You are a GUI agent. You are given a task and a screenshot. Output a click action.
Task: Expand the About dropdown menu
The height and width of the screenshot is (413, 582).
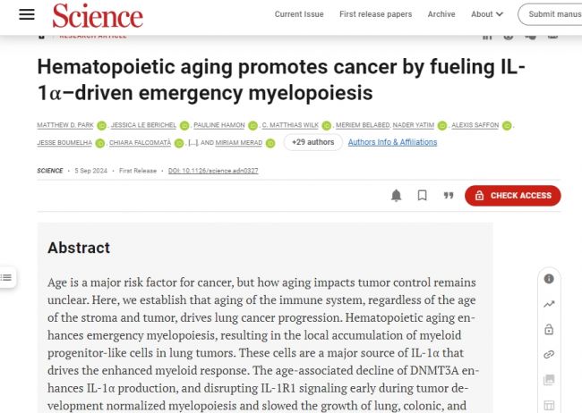coord(487,14)
